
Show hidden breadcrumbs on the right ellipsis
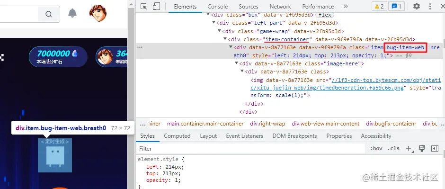click(442, 124)
